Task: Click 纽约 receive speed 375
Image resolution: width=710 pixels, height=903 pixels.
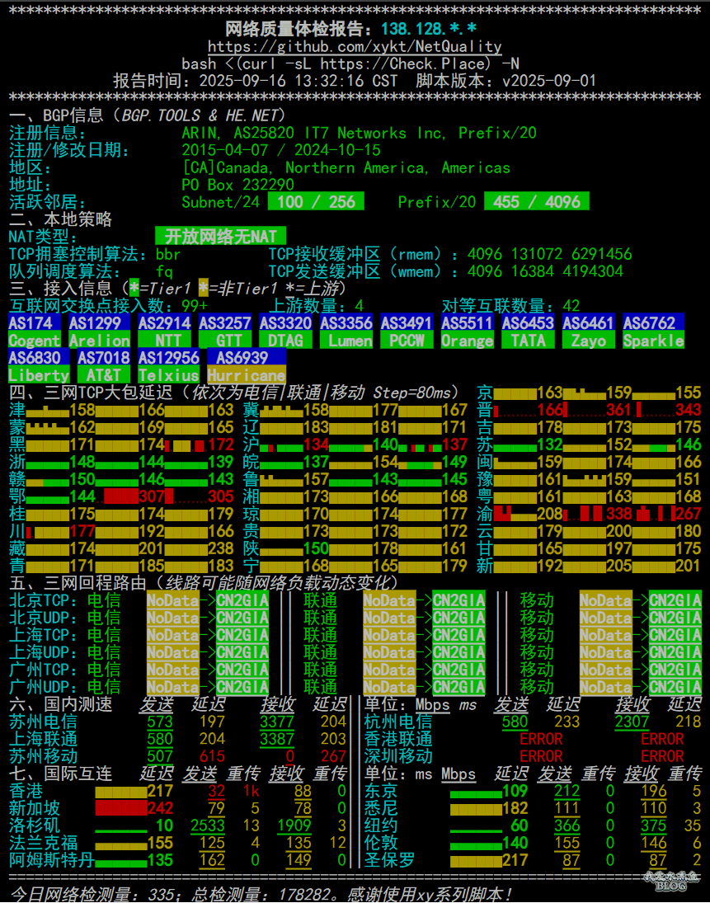Action: [x=654, y=825]
